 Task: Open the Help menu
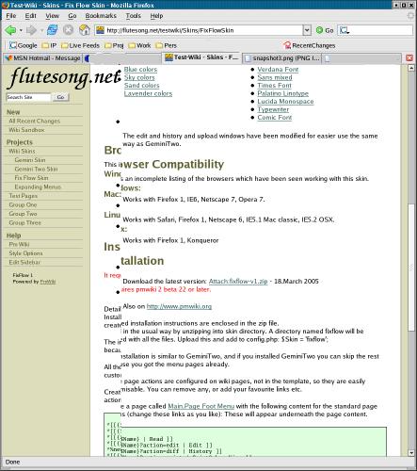[x=156, y=16]
